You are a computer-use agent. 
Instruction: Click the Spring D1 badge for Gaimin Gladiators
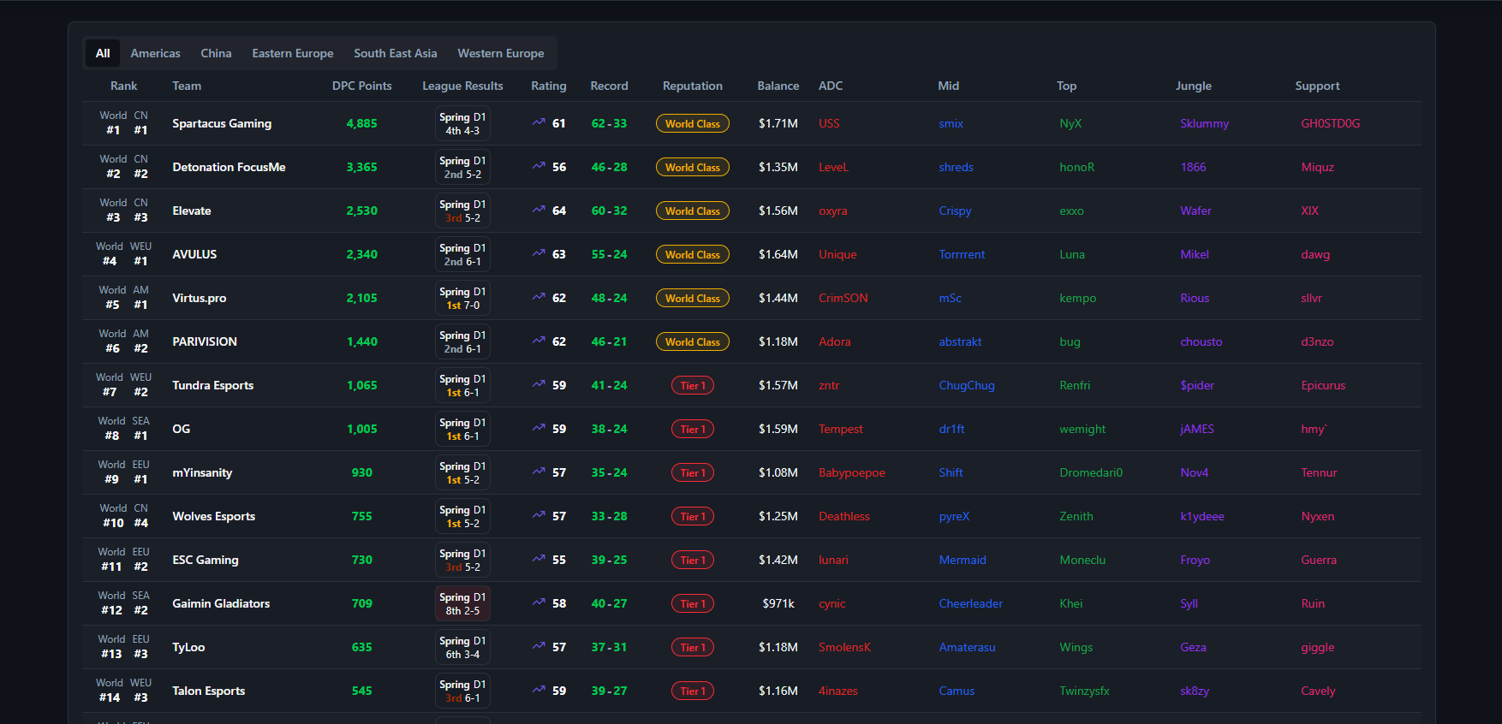(x=462, y=603)
